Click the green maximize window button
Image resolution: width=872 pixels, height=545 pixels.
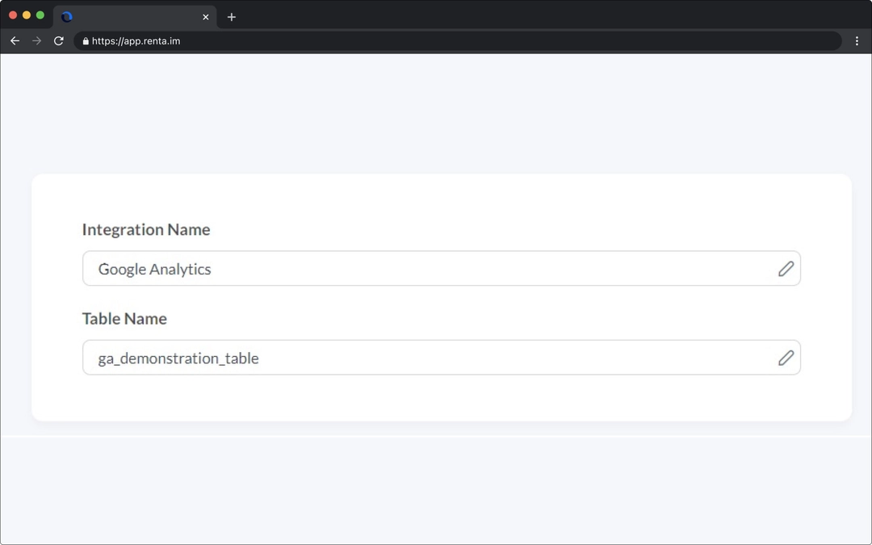[40, 15]
